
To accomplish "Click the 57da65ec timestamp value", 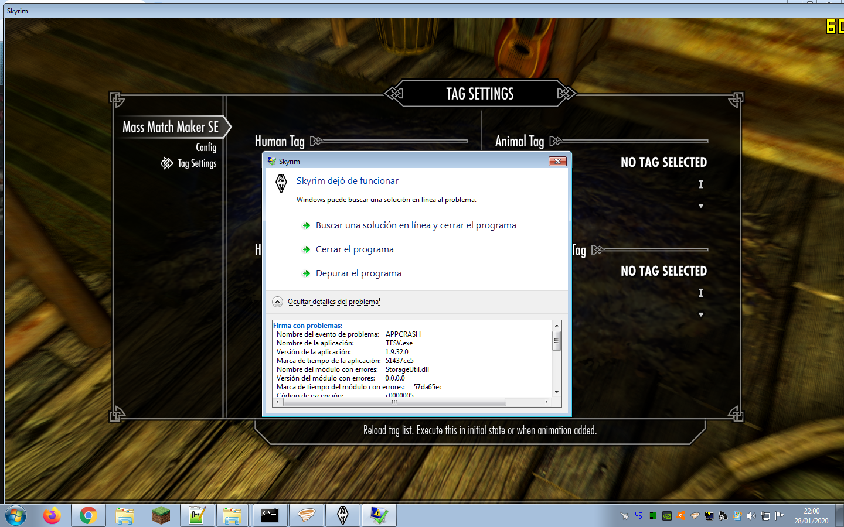I will click(428, 387).
